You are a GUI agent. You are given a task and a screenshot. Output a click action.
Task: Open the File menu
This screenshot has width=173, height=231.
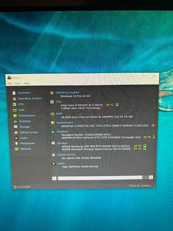tap(10, 84)
